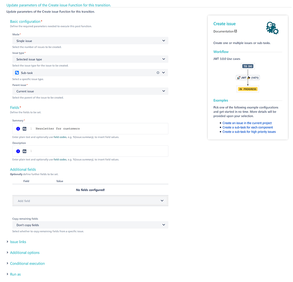This screenshot has width=293, height=282.
Task: Open the Mode dropdown showing Single issue
Action: pyautogui.click(x=90, y=41)
